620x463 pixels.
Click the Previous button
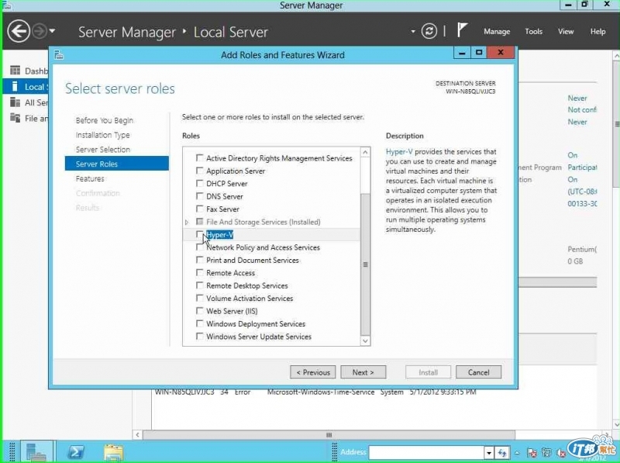[313, 372]
